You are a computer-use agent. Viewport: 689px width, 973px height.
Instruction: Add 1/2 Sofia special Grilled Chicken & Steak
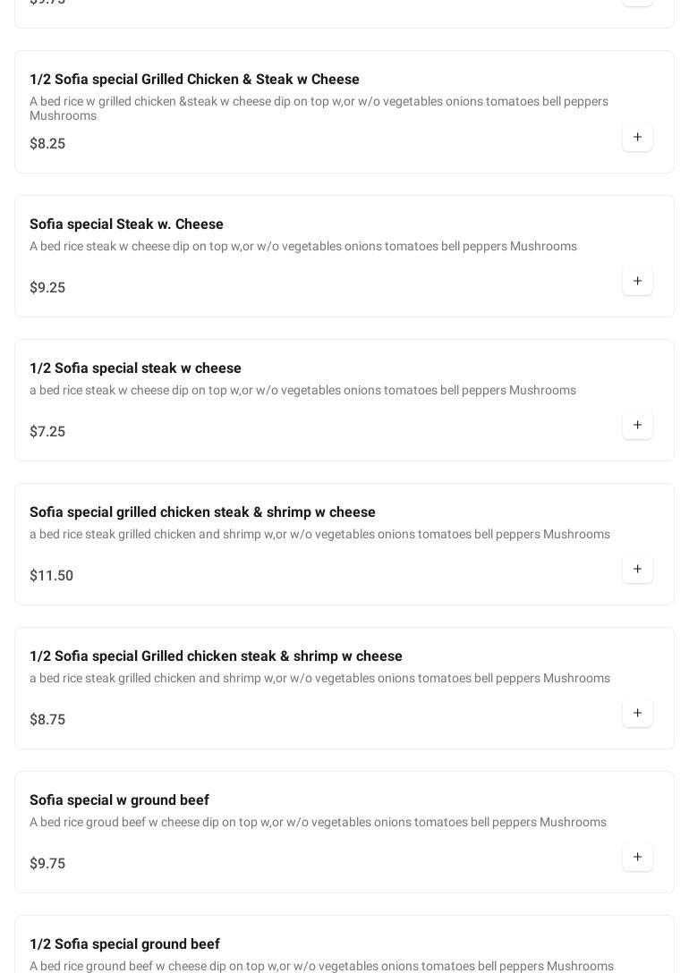[x=637, y=138]
